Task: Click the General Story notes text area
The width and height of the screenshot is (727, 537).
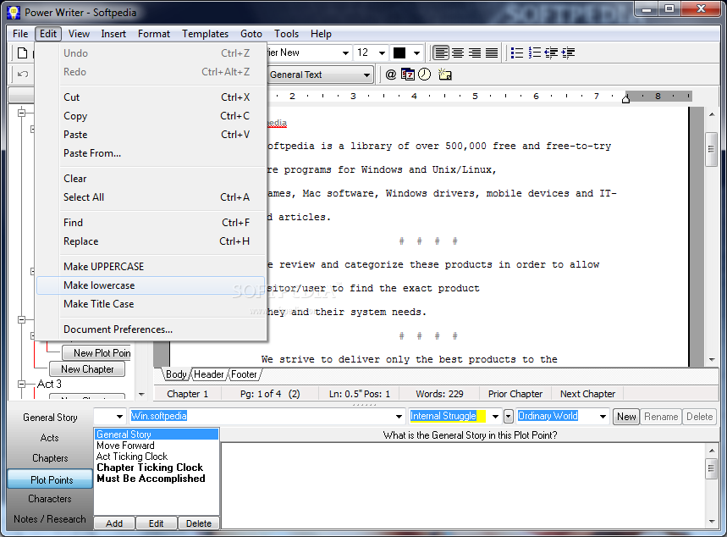Action: coord(463,485)
